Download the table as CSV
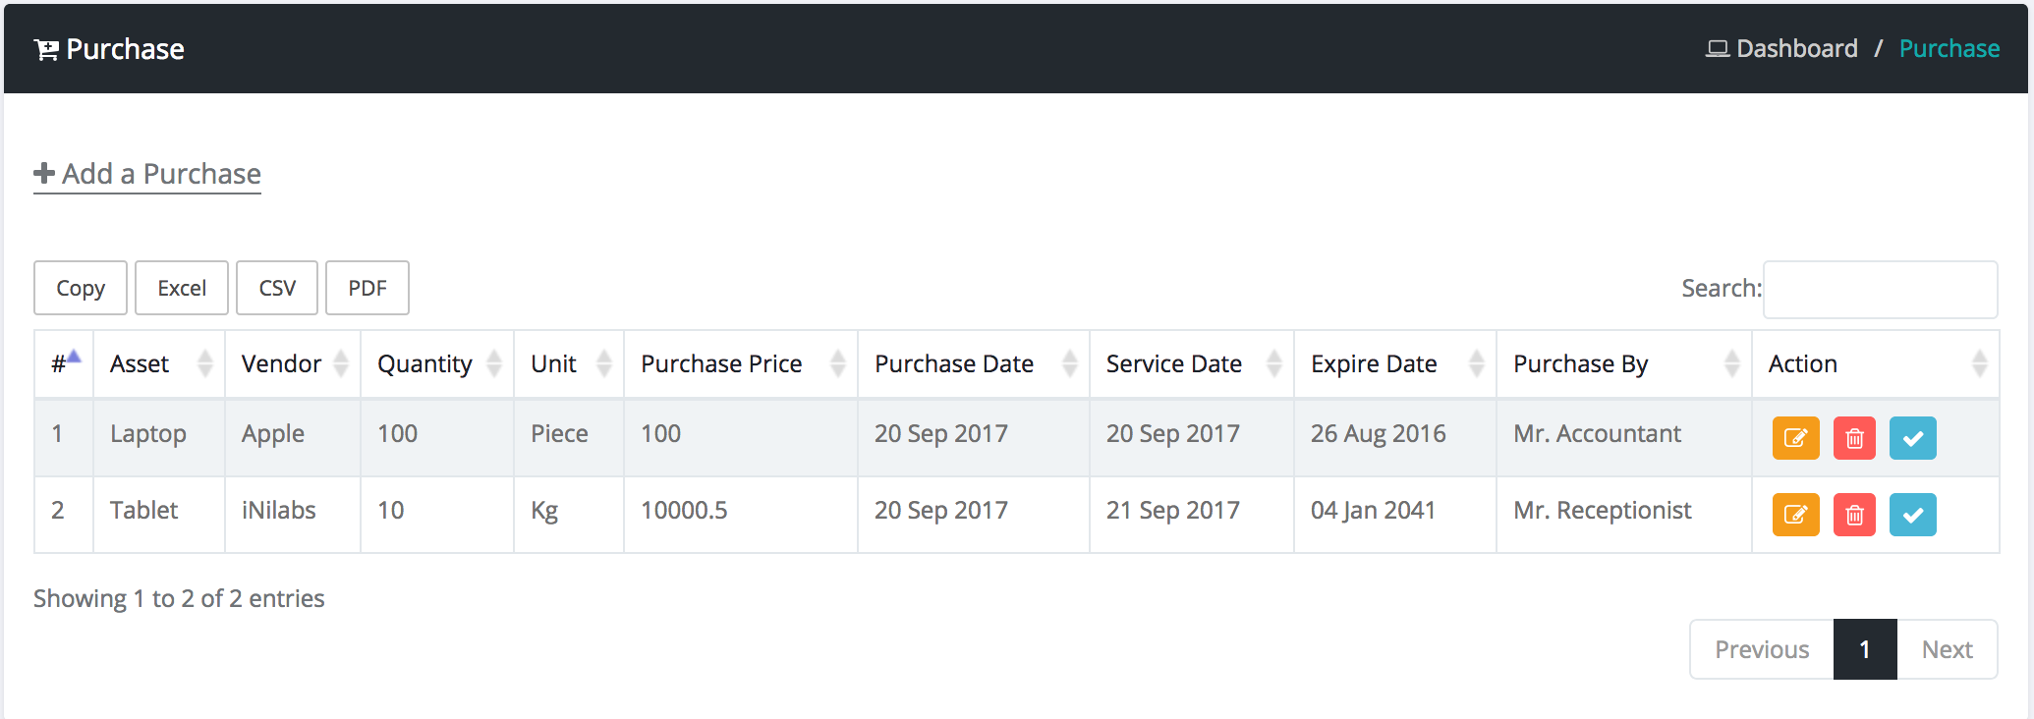 point(277,288)
